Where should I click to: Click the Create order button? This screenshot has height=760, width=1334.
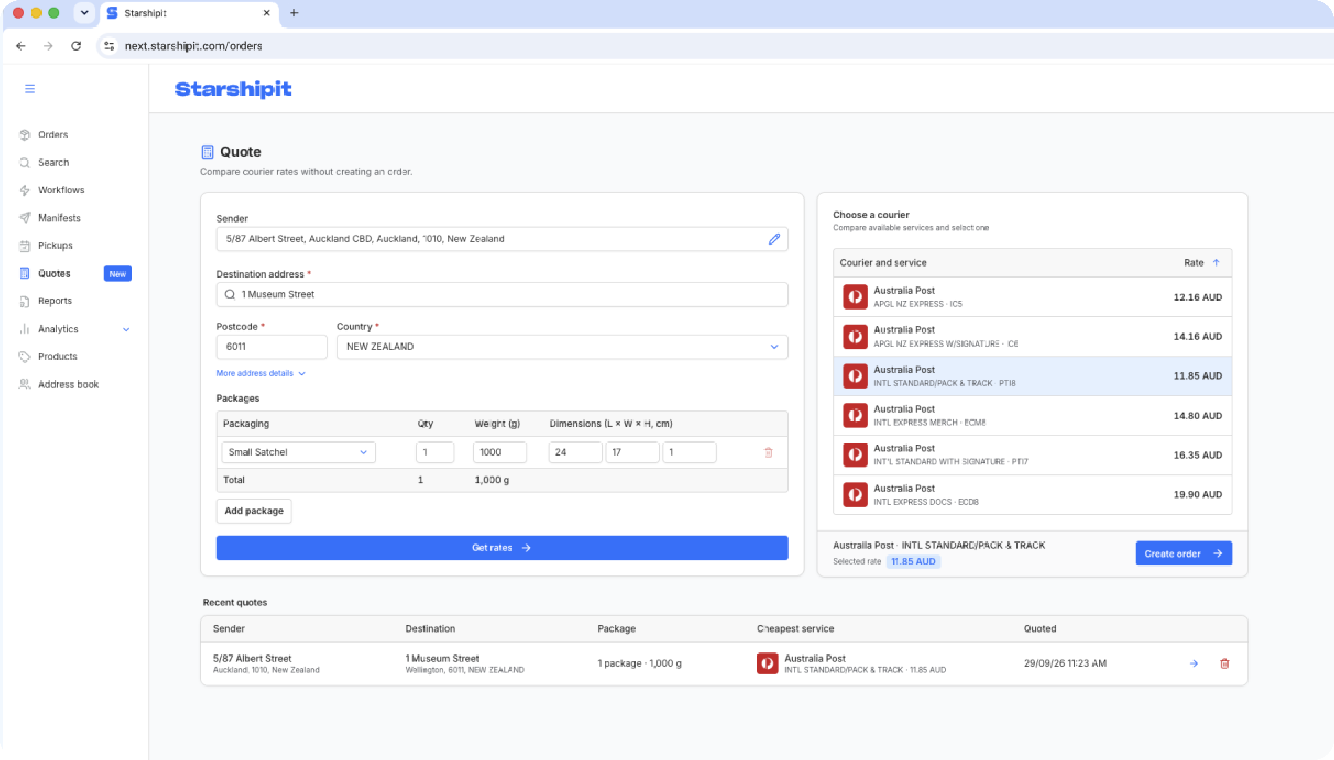(x=1184, y=553)
